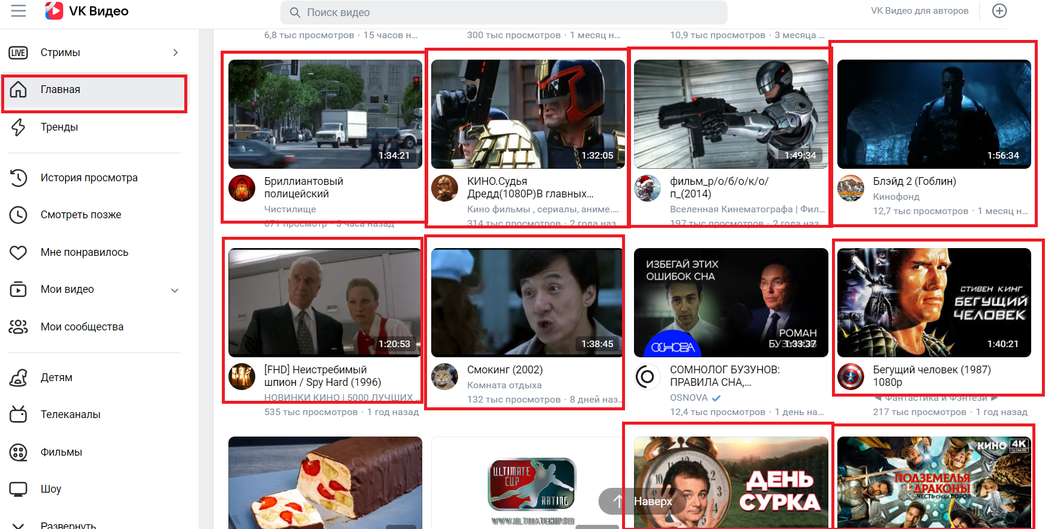Viewport: 1061px width, 529px height.
Task: Open the Кинофонд channel name
Action: click(x=896, y=197)
